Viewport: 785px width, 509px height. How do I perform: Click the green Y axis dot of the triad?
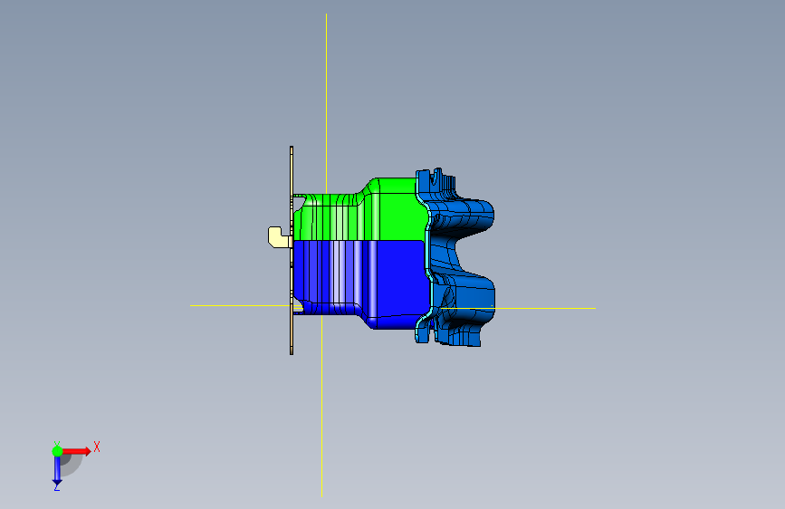(57, 451)
